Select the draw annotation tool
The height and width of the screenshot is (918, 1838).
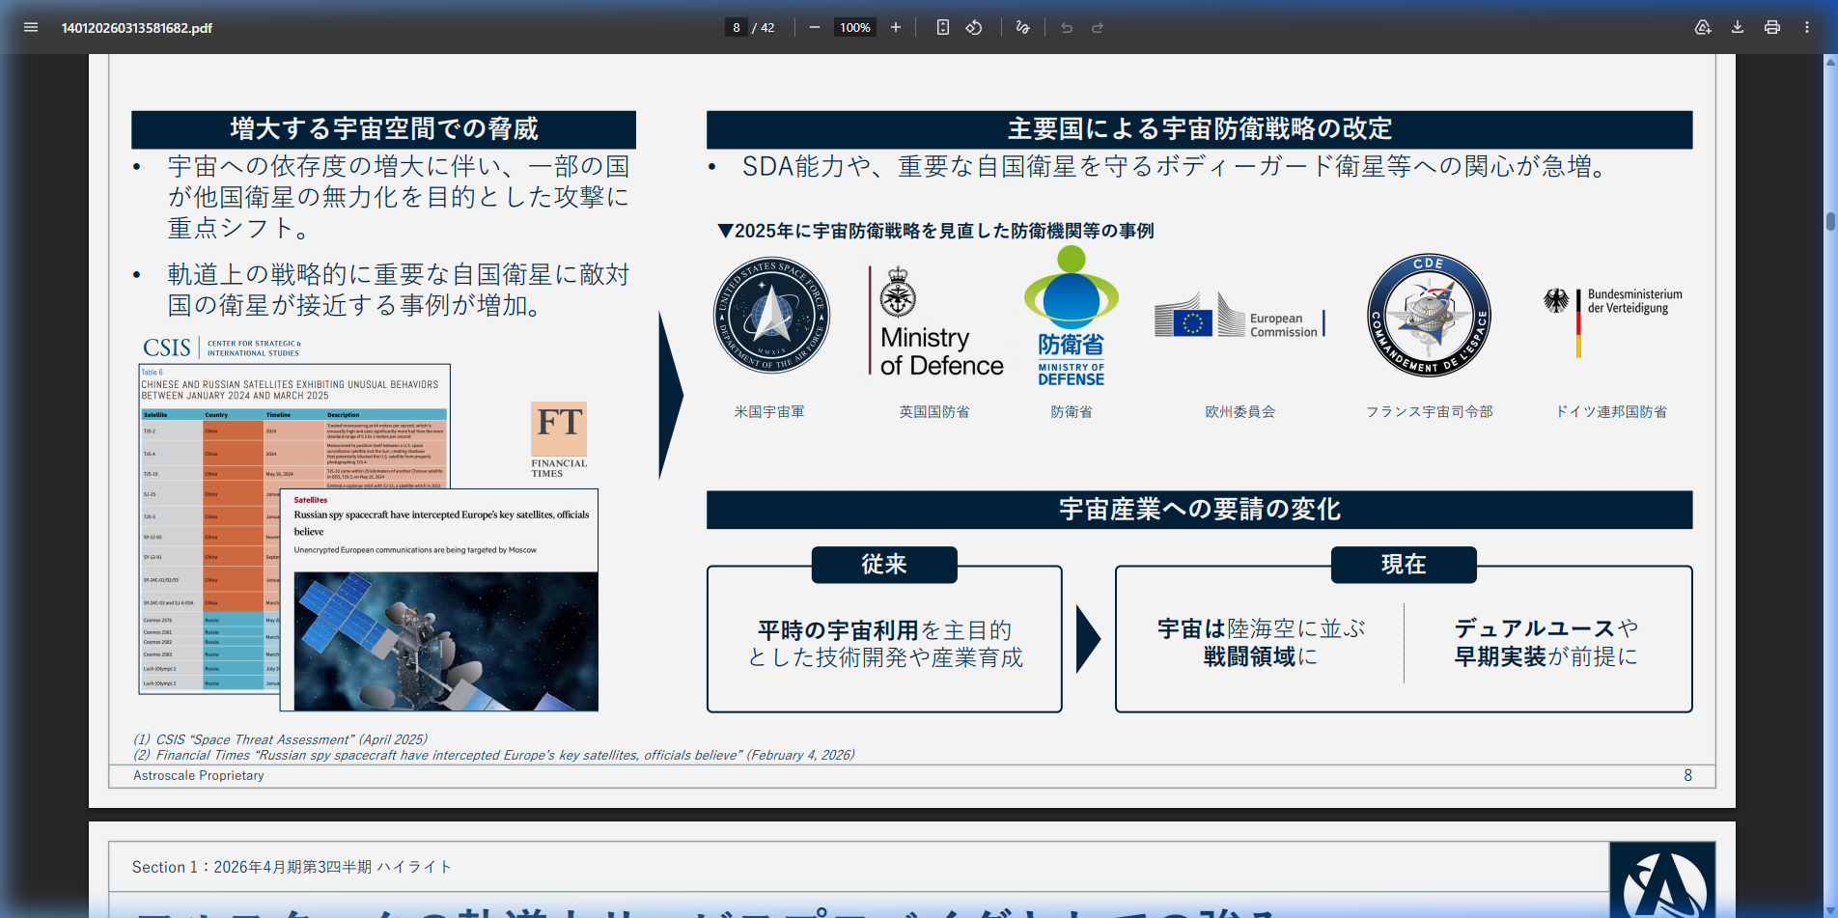pyautogui.click(x=1023, y=27)
